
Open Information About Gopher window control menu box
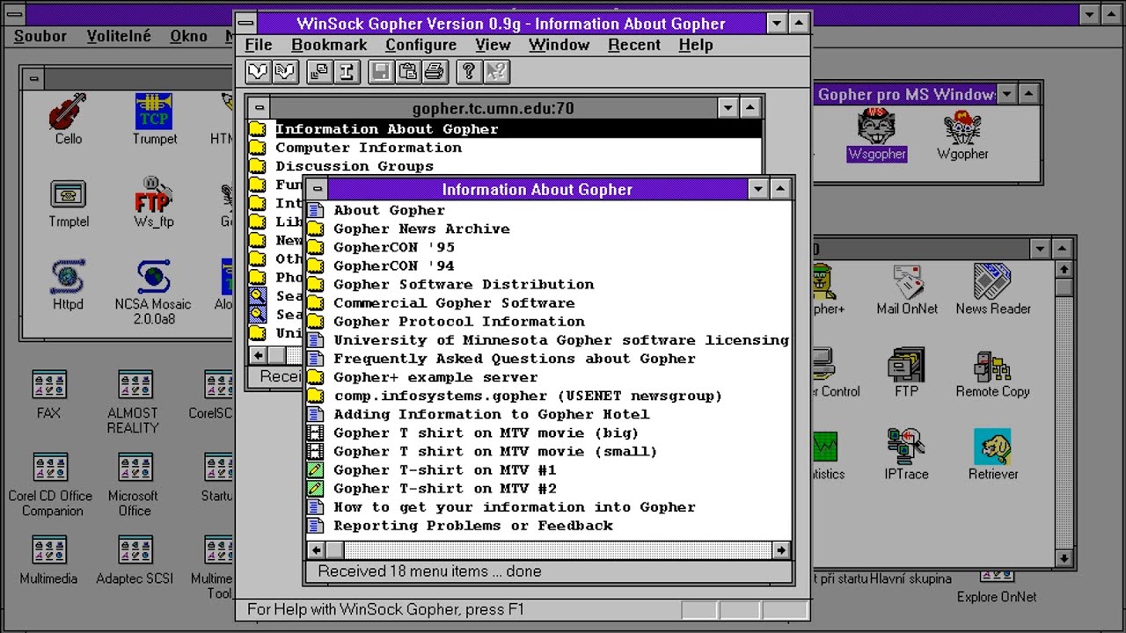coord(317,189)
